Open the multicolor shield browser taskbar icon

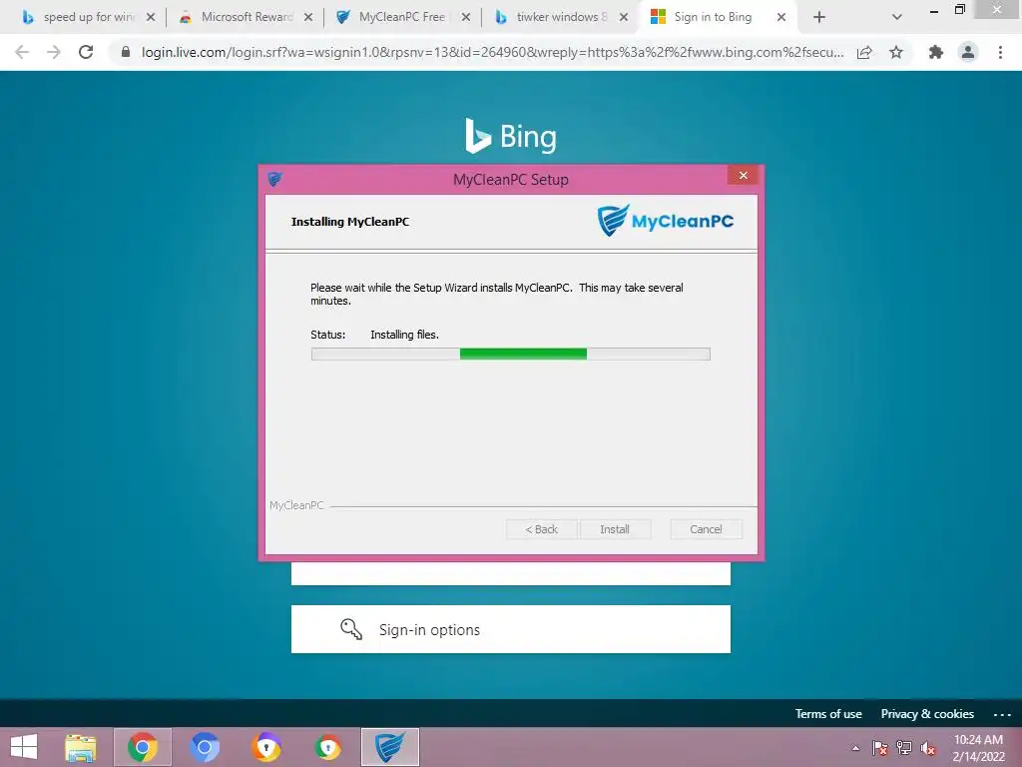[327, 747]
